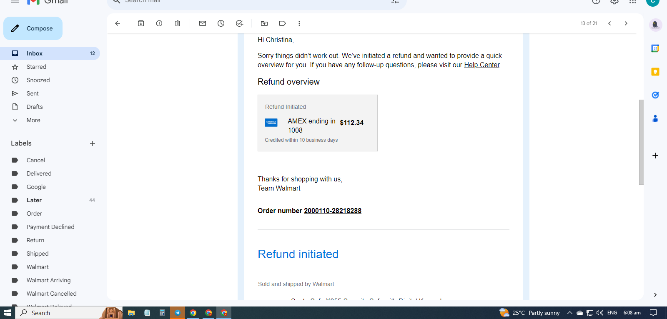This screenshot has width=667, height=319.
Task: Open Telegram from the taskbar
Action: coord(178,313)
